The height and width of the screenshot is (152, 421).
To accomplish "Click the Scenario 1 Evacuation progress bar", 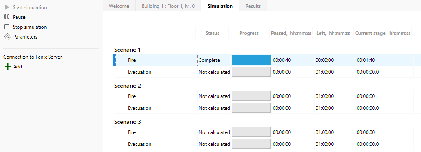I will [251, 72].
